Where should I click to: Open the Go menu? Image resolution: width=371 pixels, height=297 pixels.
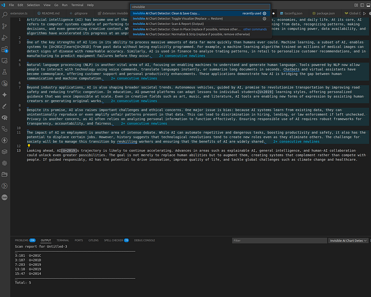pos(56,5)
